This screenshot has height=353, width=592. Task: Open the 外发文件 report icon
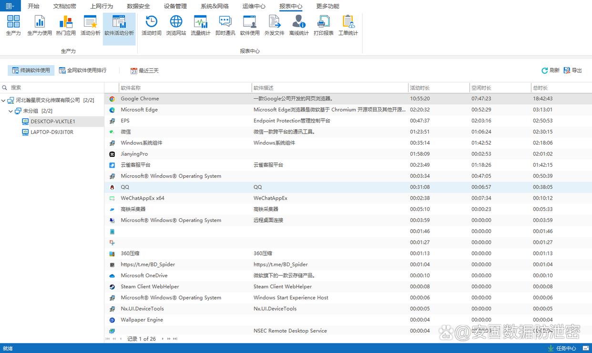pos(274,25)
